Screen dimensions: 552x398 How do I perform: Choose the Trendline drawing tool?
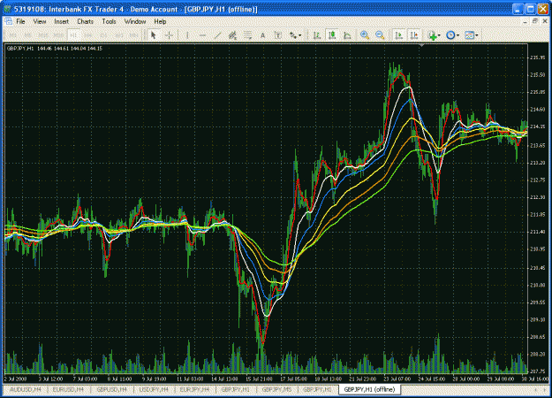pyautogui.click(x=217, y=35)
